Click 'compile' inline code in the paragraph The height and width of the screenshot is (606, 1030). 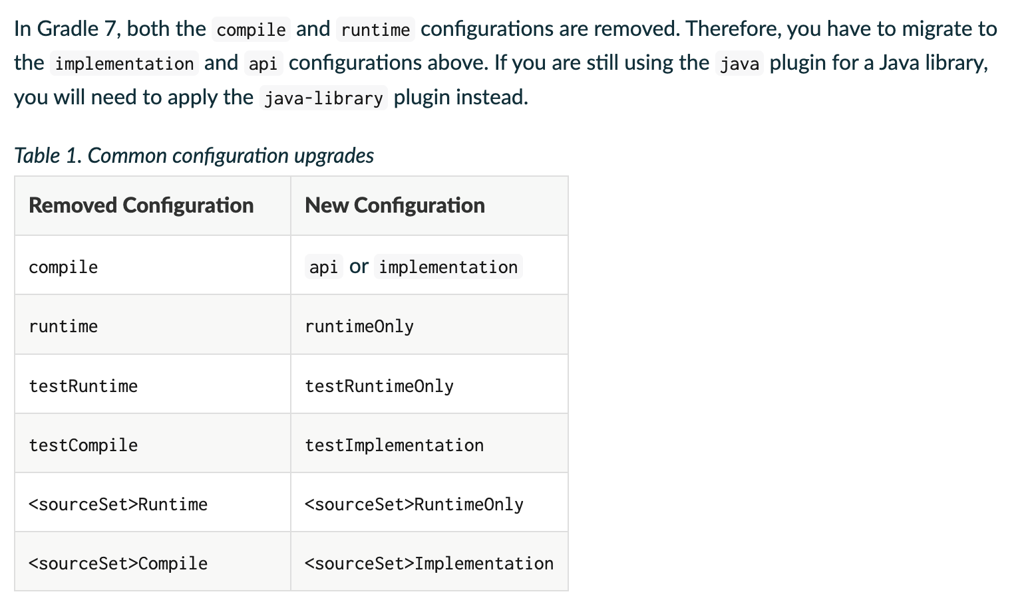coord(252,30)
